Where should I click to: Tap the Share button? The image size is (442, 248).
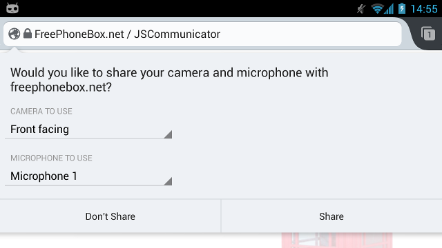(331, 216)
